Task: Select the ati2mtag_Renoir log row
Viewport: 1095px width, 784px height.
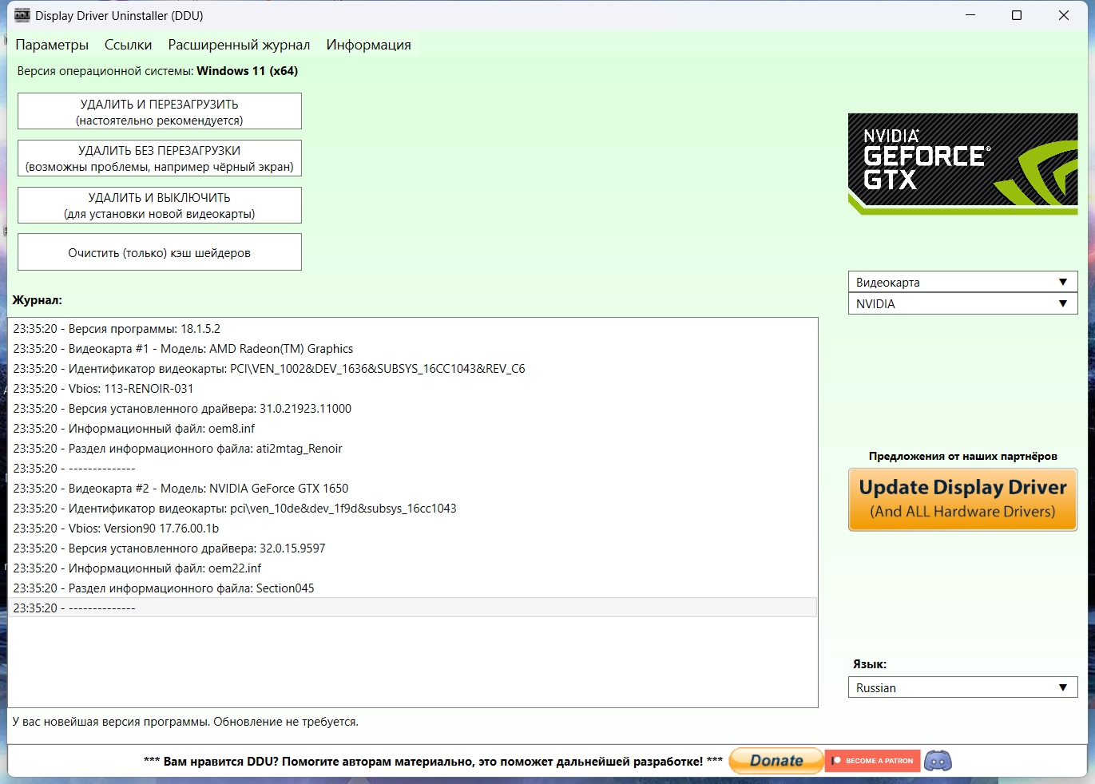Action: pyautogui.click(x=413, y=449)
